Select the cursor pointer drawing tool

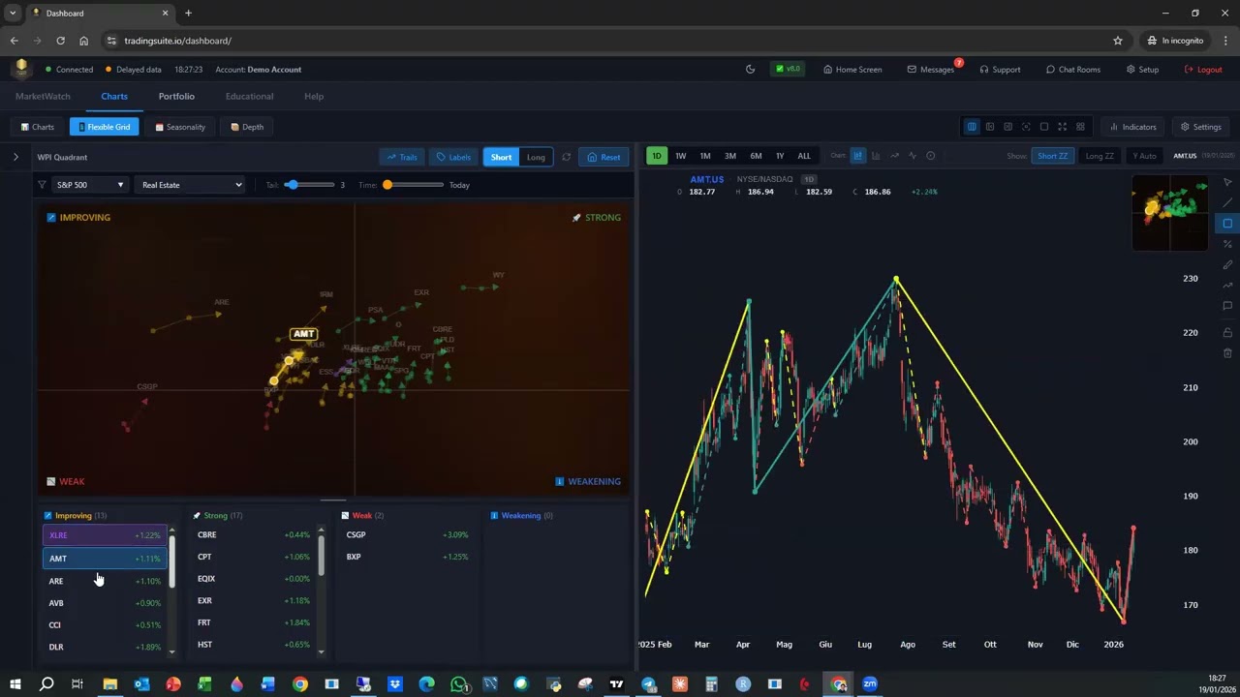pos(1227,182)
